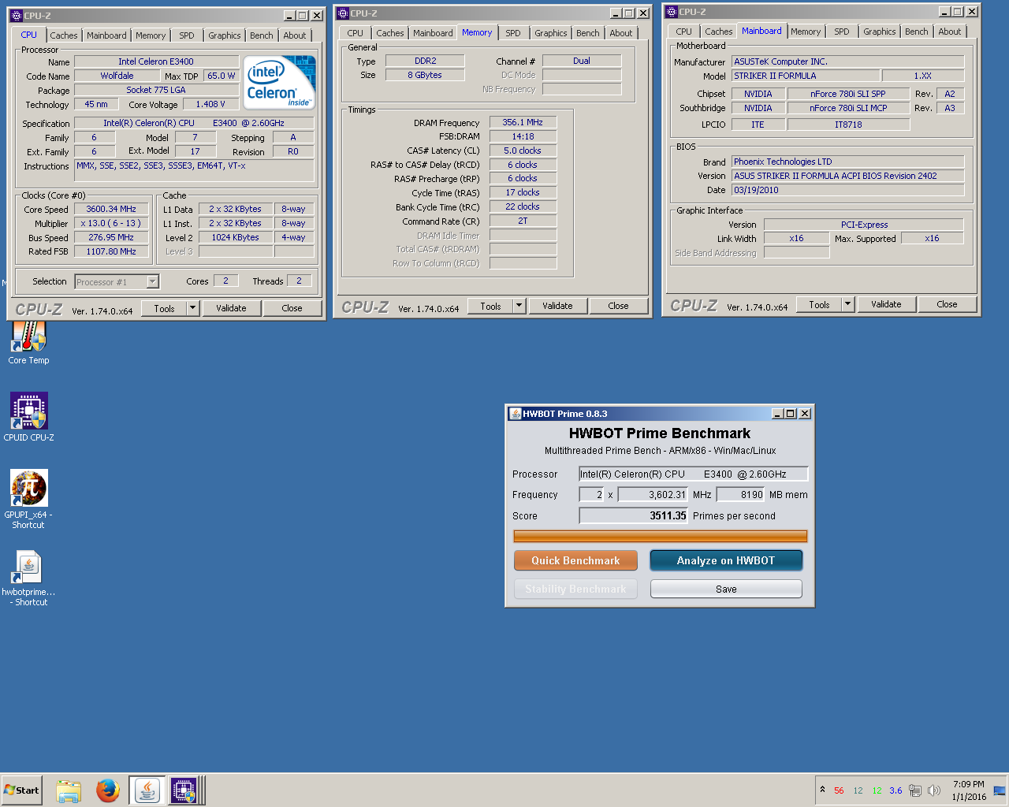Click Validate in Memory CPU-Z window
1009x807 pixels.
point(557,306)
